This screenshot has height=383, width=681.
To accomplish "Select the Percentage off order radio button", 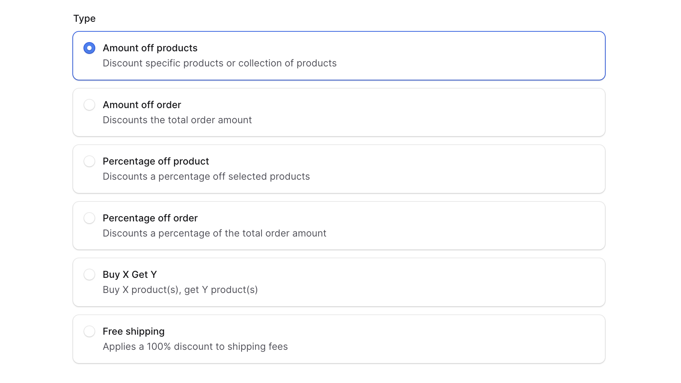I will point(89,218).
